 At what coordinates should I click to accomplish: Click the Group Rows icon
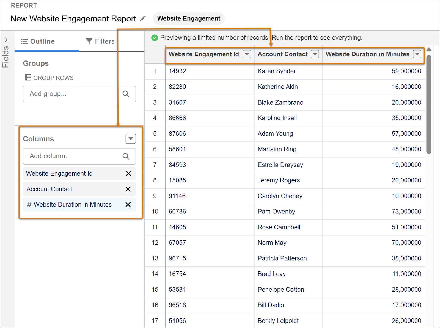tap(28, 78)
